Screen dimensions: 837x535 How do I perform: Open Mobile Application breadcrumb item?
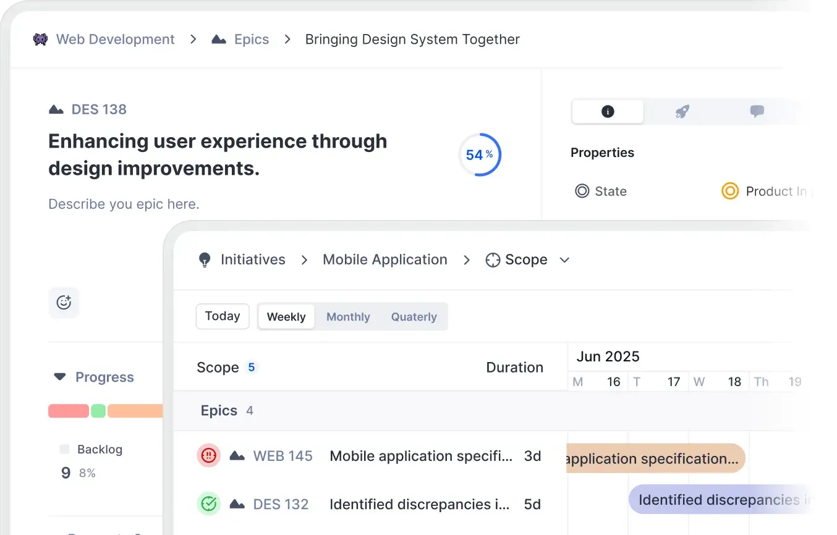click(x=385, y=260)
